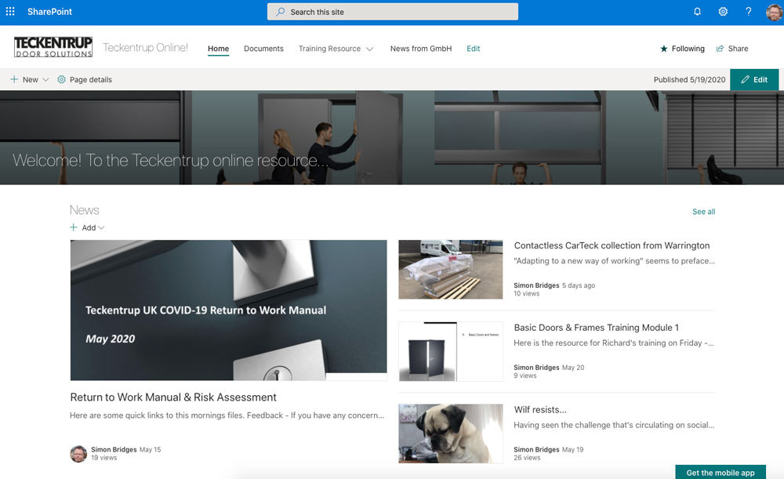This screenshot has width=784, height=479.
Task: Click the Edit link in site navigation
Action: pos(474,49)
